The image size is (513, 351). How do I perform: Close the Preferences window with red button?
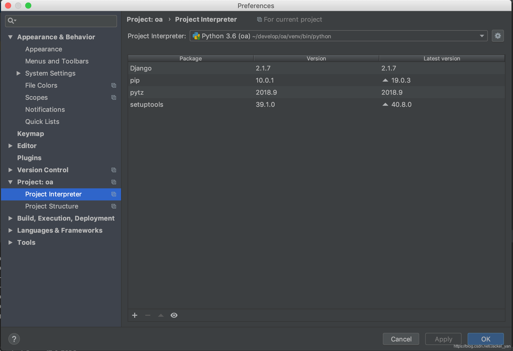[x=8, y=6]
